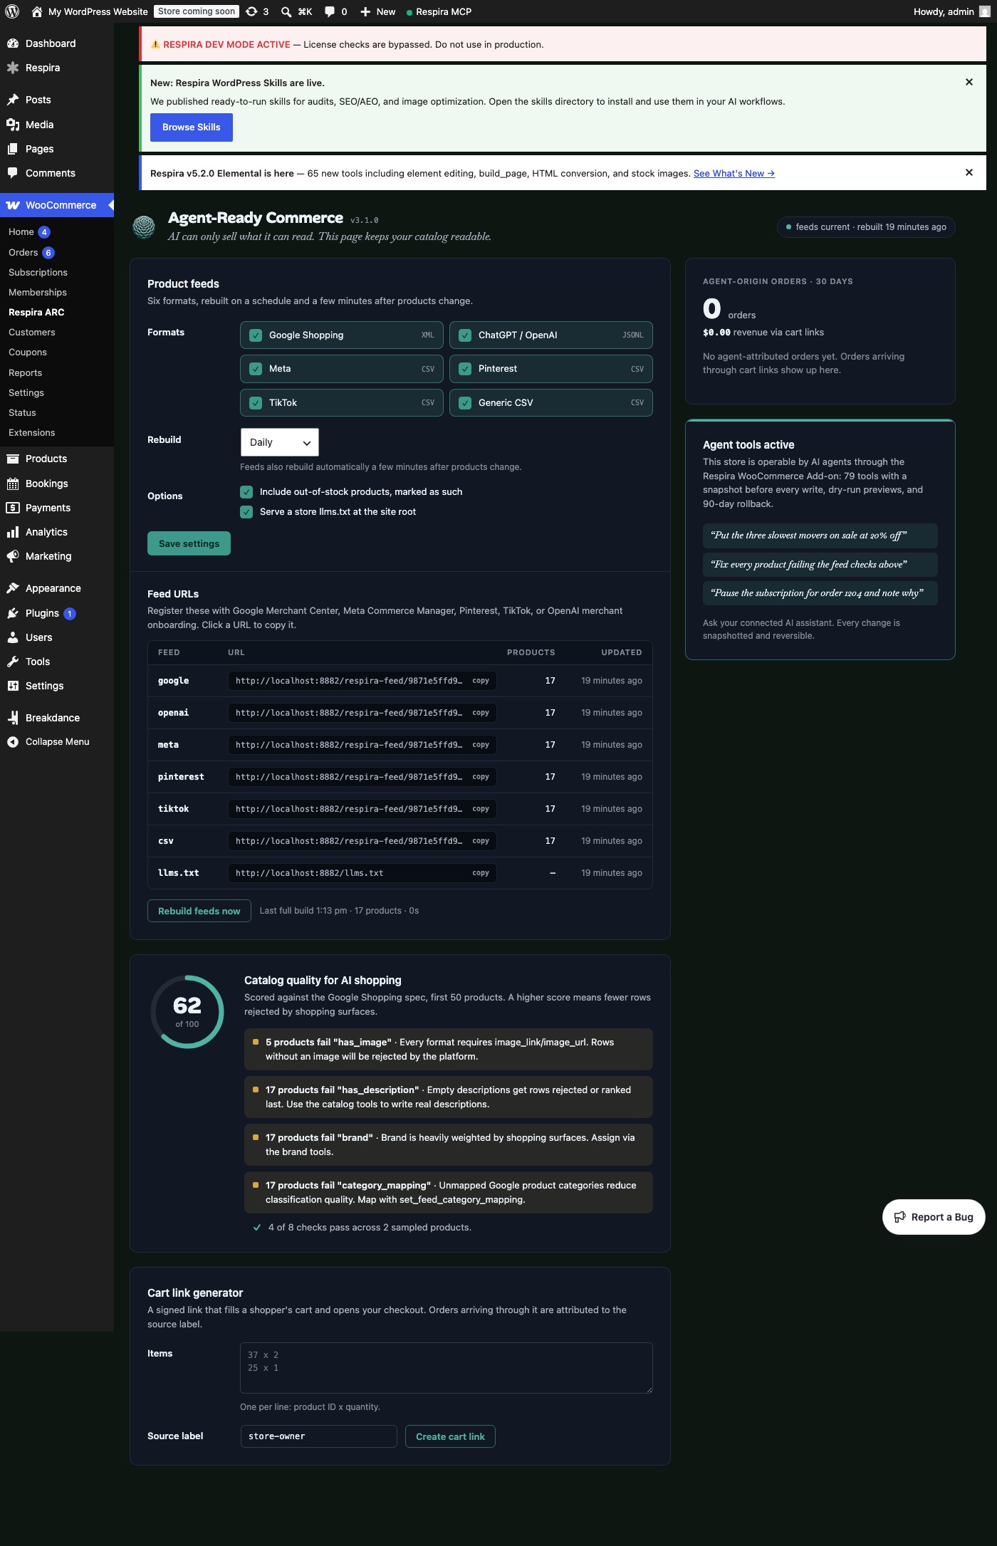
Task: Open Media library icon in sidebar
Action: (x=13, y=125)
